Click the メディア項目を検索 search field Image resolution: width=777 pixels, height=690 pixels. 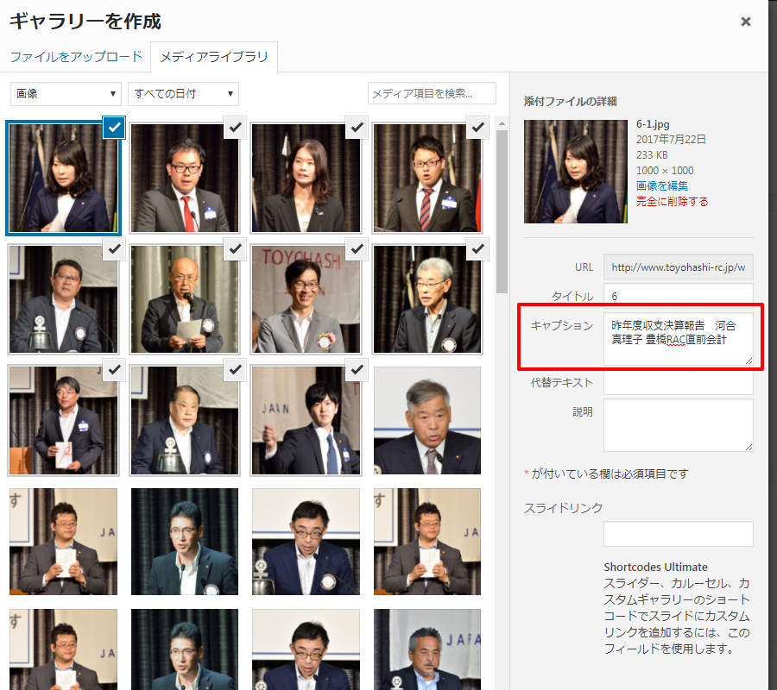[x=432, y=93]
